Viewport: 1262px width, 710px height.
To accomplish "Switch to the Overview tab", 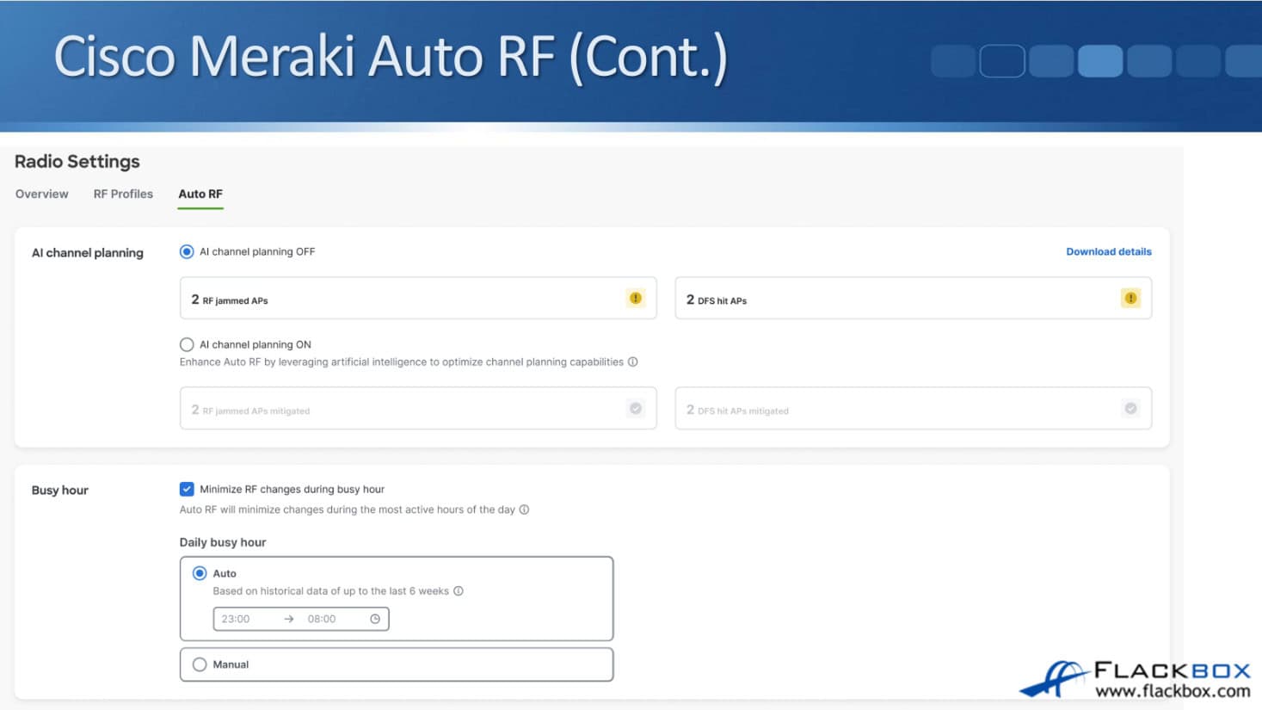I will point(41,194).
